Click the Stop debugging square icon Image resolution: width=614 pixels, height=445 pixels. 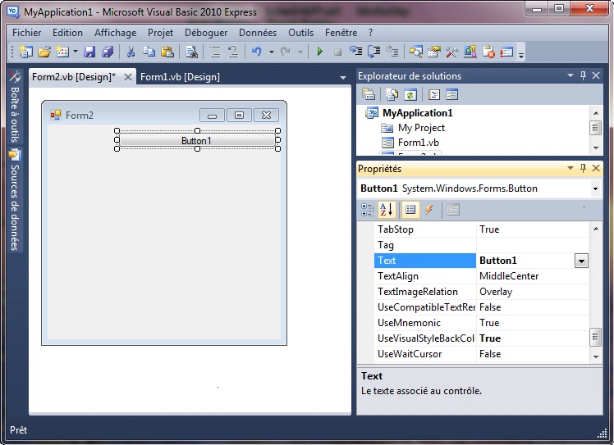[x=337, y=52]
